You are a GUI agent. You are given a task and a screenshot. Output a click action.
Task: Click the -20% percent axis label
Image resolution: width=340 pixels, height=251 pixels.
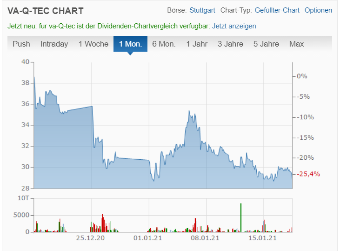click(x=305, y=158)
